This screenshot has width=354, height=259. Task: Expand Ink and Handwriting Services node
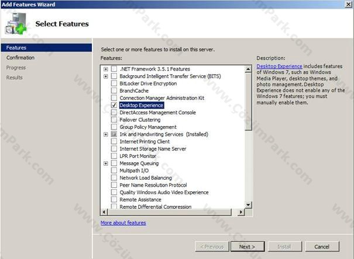[x=106, y=134]
